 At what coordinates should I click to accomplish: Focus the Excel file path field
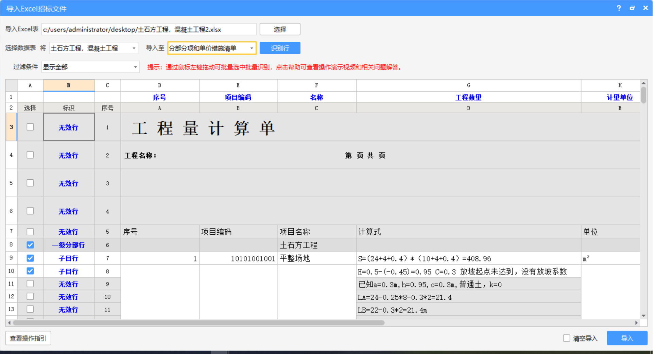point(149,29)
